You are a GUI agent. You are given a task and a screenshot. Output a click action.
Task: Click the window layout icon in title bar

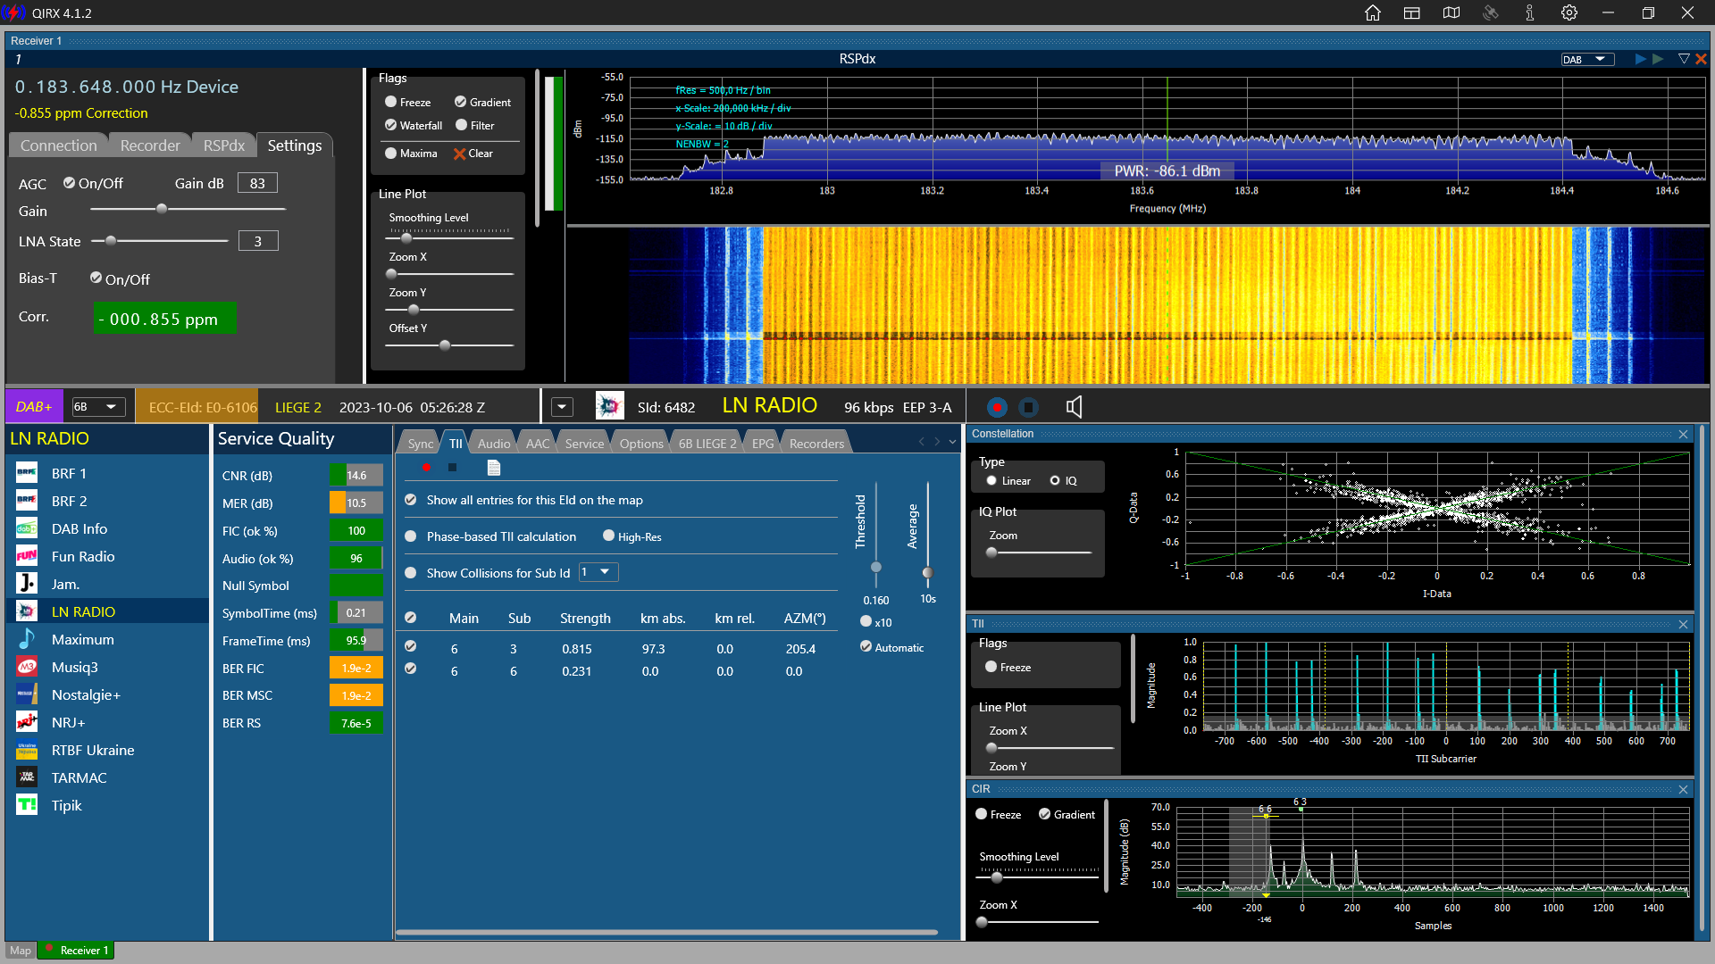(x=1412, y=12)
